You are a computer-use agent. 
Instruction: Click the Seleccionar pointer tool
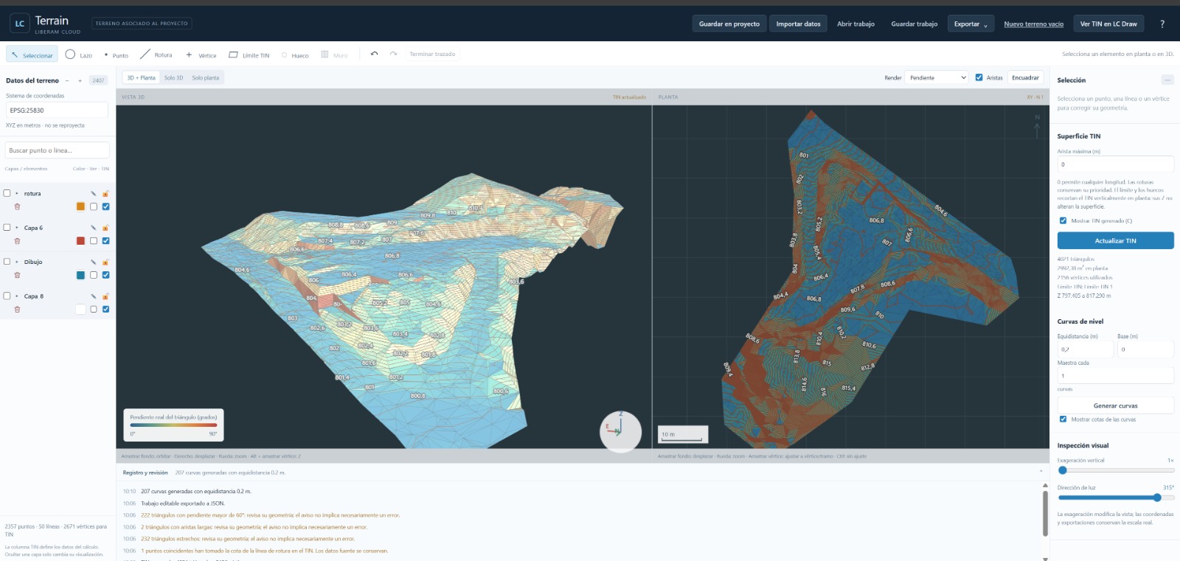(x=32, y=55)
